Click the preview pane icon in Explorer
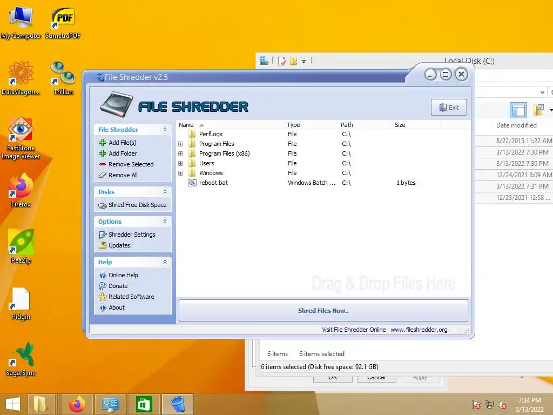Screen dimensions: 553x415 pyautogui.click(x=518, y=110)
